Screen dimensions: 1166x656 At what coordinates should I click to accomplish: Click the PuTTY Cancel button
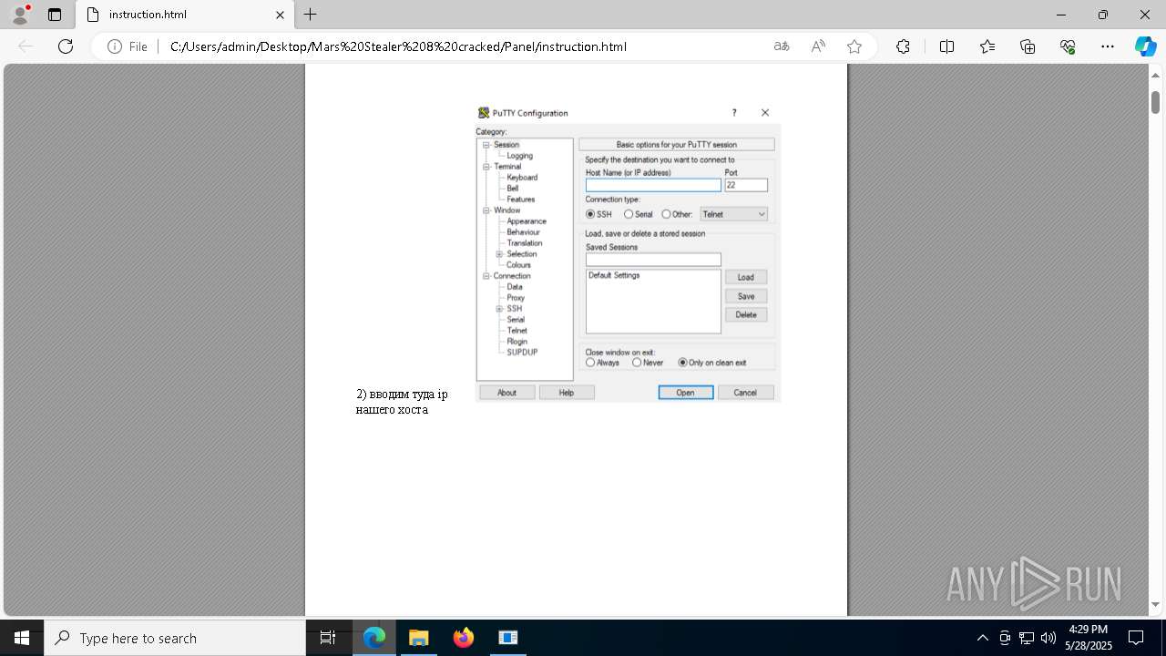coord(745,393)
